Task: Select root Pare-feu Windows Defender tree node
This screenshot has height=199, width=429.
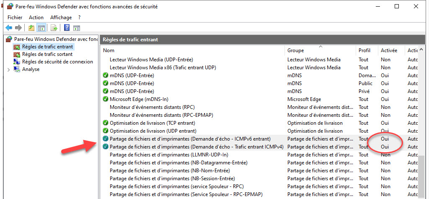Action: click(56, 39)
